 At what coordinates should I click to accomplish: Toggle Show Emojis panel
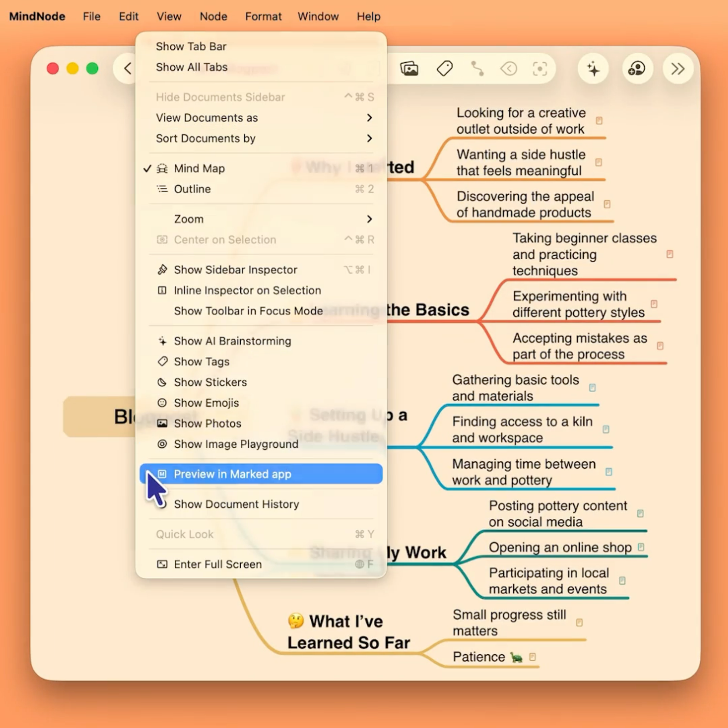click(x=261, y=403)
